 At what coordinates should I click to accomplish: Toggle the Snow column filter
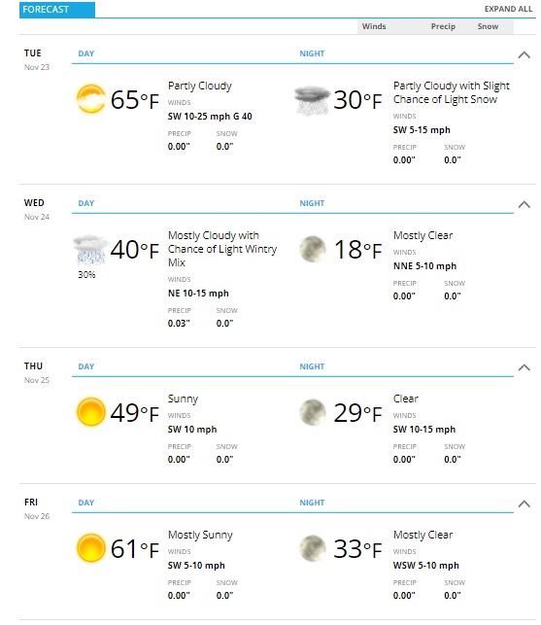tap(488, 26)
